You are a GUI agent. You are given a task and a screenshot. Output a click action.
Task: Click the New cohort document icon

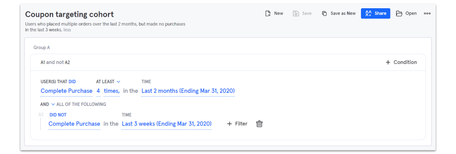point(268,13)
